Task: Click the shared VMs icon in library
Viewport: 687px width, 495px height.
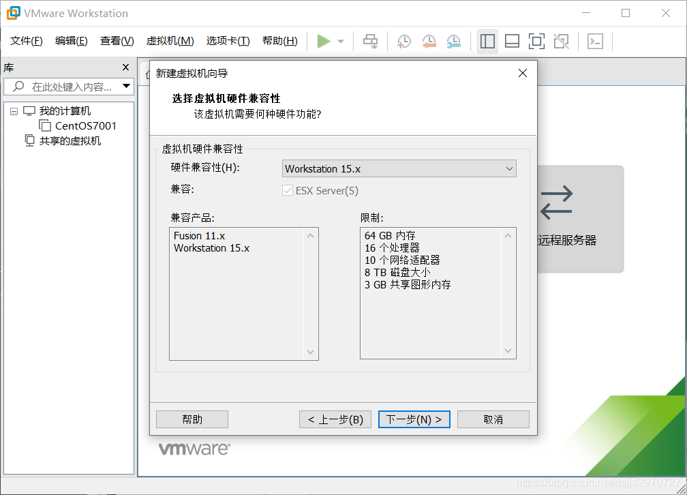Action: [29, 140]
